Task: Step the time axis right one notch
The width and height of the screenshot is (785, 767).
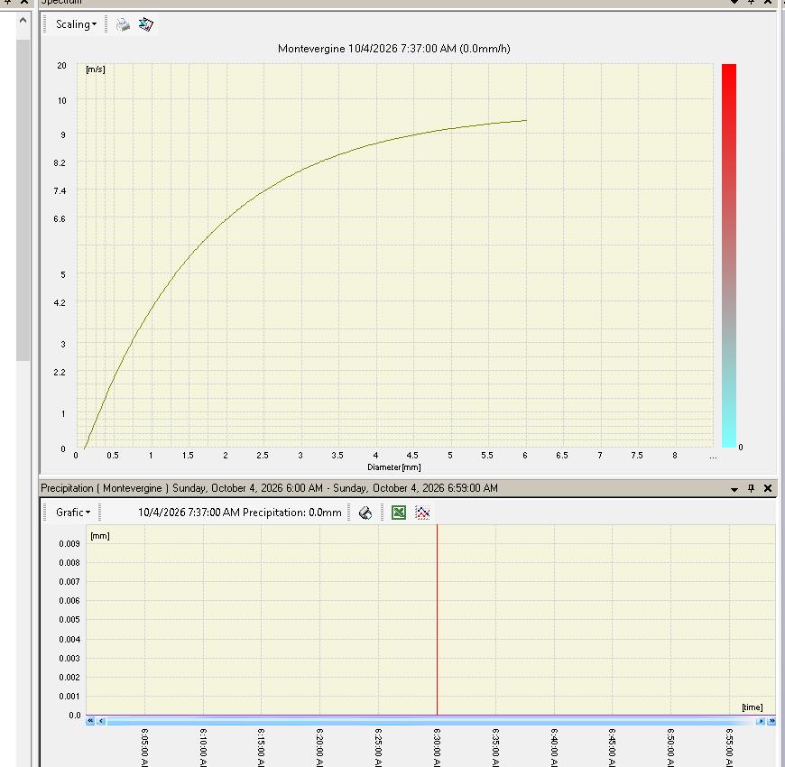Action: pos(761,721)
